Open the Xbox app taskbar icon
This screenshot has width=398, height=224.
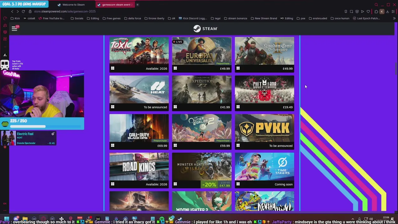pyautogui.click(x=171, y=219)
